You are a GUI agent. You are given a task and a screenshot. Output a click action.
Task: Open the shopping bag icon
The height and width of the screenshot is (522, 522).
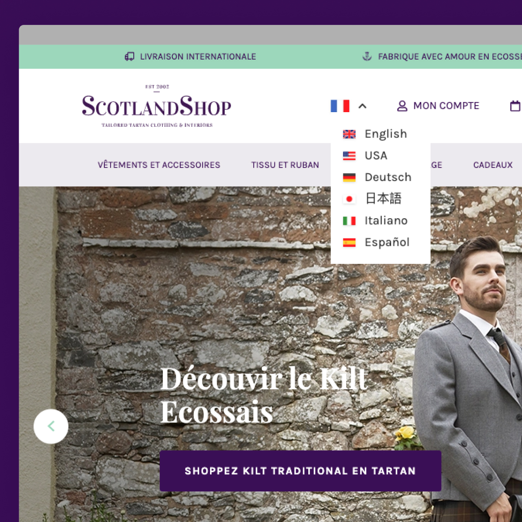515,106
